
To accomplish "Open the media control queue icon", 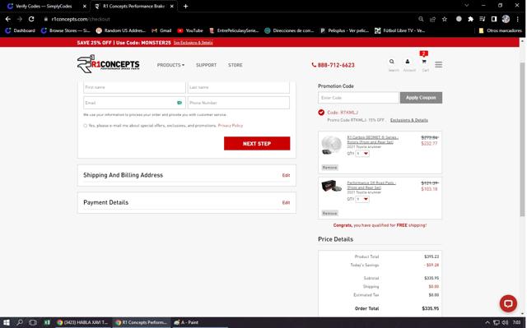I will [x=483, y=19].
